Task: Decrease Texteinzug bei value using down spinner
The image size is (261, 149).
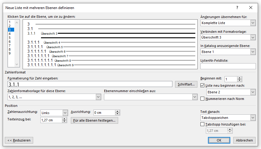Action: [64, 121]
